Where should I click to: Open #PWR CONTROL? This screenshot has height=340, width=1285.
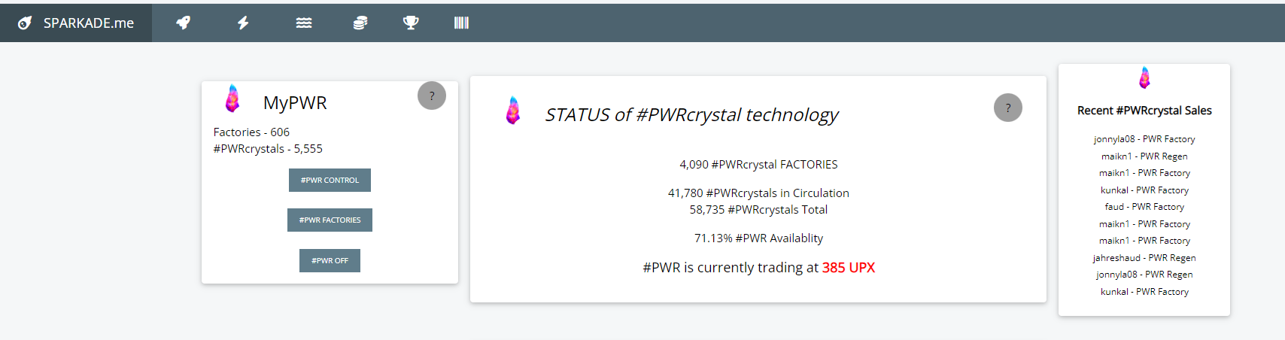tap(330, 181)
